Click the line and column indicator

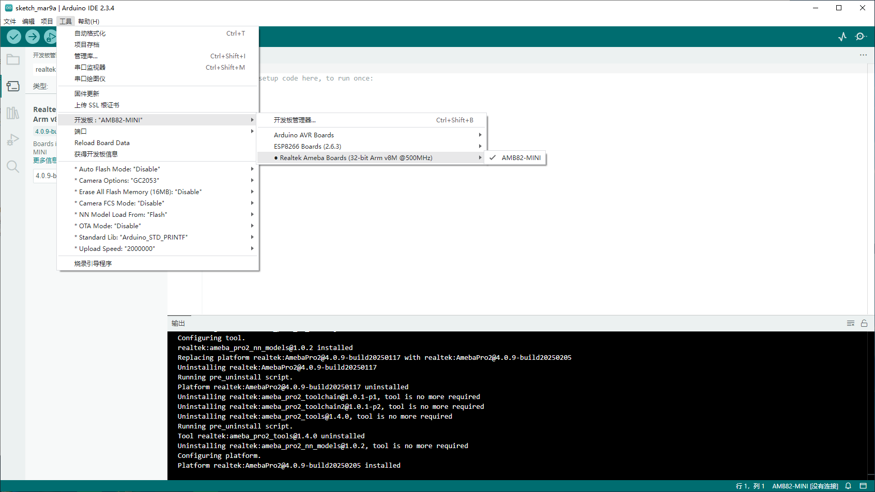pyautogui.click(x=750, y=486)
